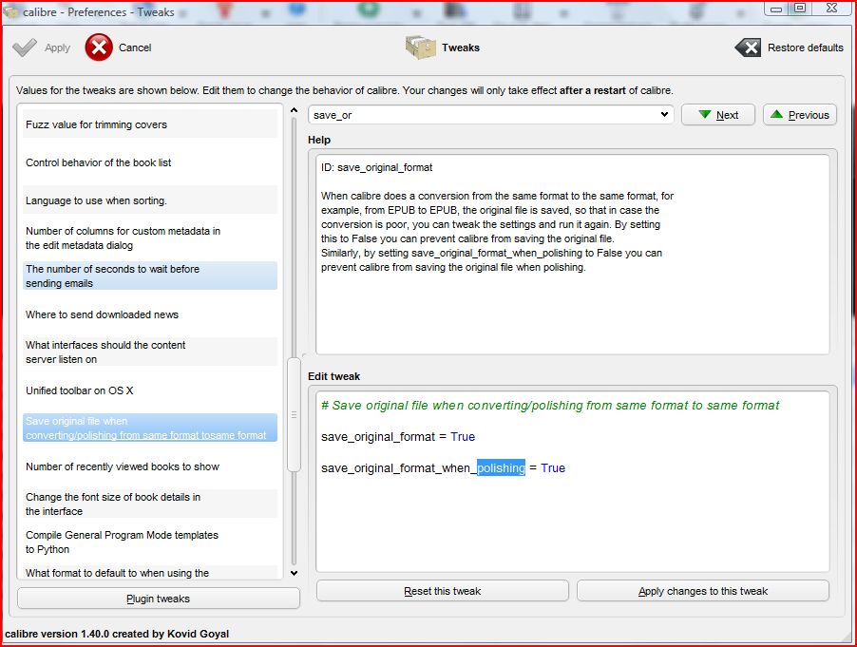Select 'Save original file when converting/polishing' tweak
Viewport: 857px width, 647px height.
coord(150,428)
